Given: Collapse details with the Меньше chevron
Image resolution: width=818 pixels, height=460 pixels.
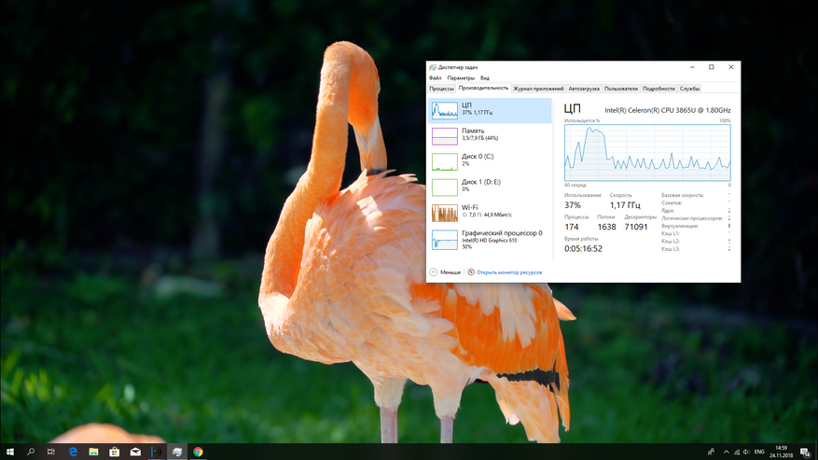Looking at the screenshot, I should [x=434, y=272].
